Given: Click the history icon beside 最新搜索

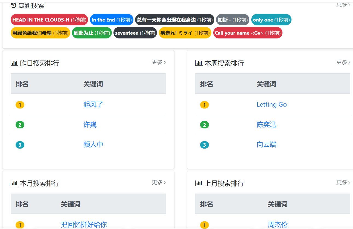Looking at the screenshot, I should (x=13, y=5).
